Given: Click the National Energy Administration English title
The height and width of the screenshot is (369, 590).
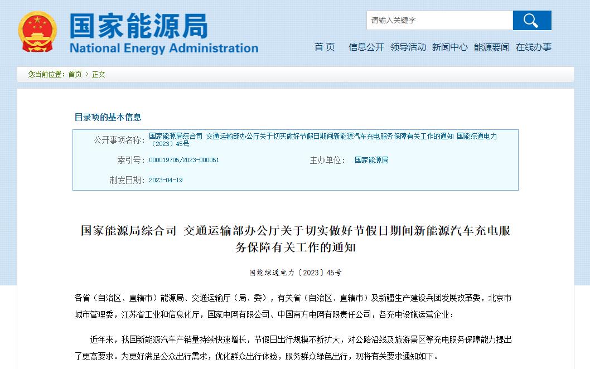Looking at the screenshot, I should (x=163, y=48).
